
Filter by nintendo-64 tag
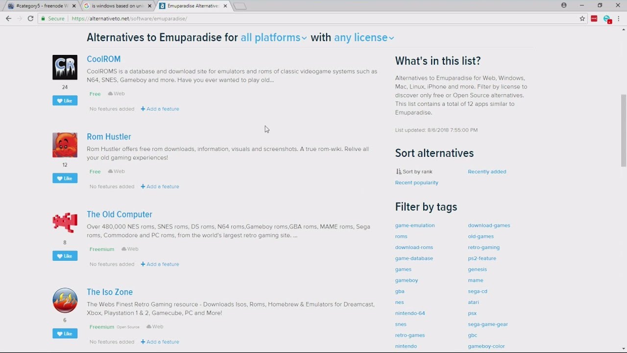(x=410, y=313)
